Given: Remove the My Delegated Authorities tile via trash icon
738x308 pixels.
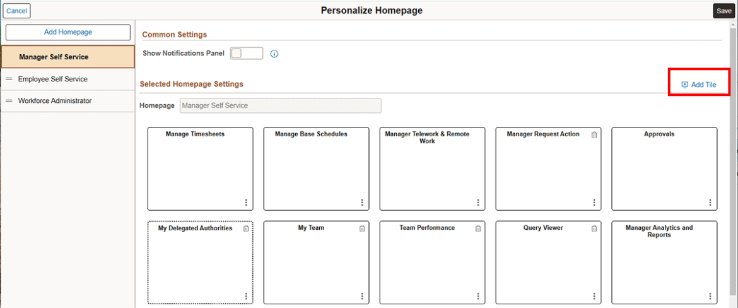Looking at the screenshot, I should point(246,228).
